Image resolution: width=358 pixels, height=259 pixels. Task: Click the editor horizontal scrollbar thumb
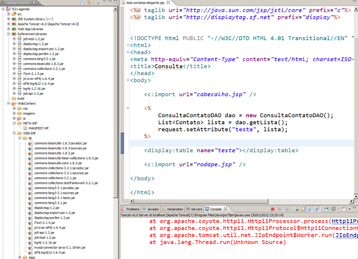click(x=201, y=202)
